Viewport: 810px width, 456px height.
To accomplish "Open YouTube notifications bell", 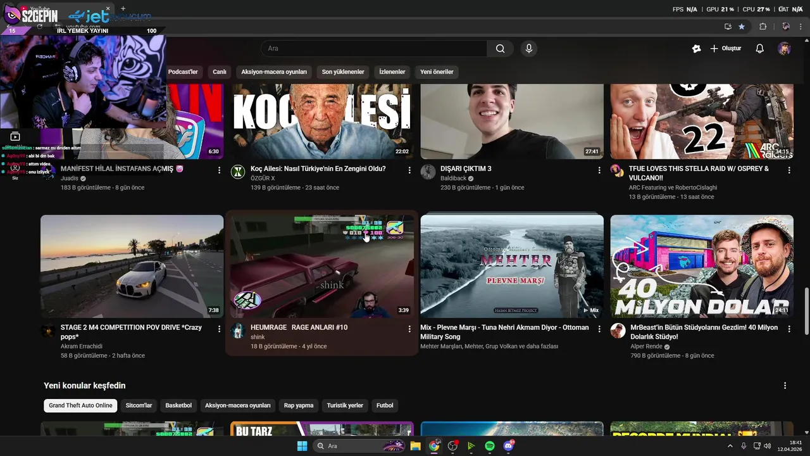I will (x=760, y=49).
